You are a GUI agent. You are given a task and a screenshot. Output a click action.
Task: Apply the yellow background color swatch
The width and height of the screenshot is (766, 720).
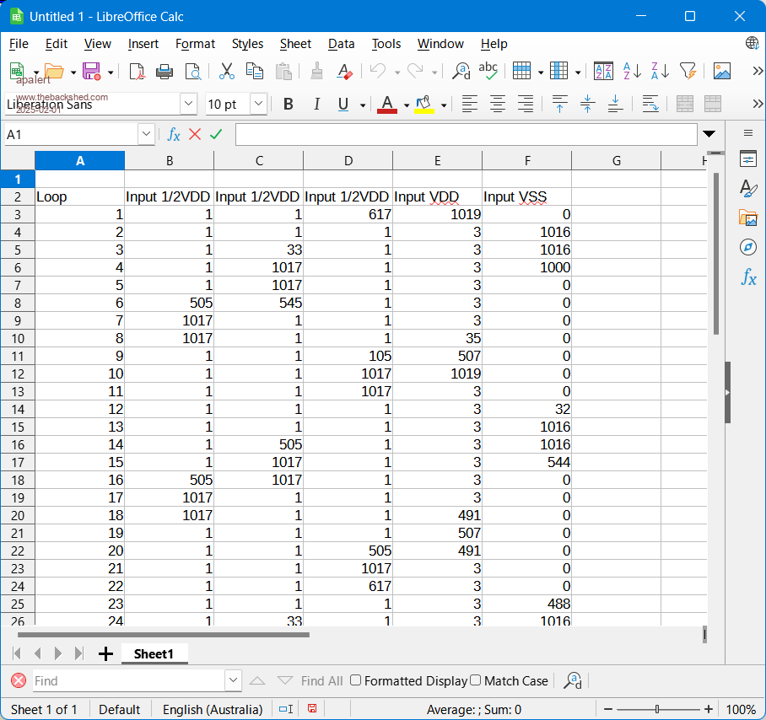(x=424, y=105)
